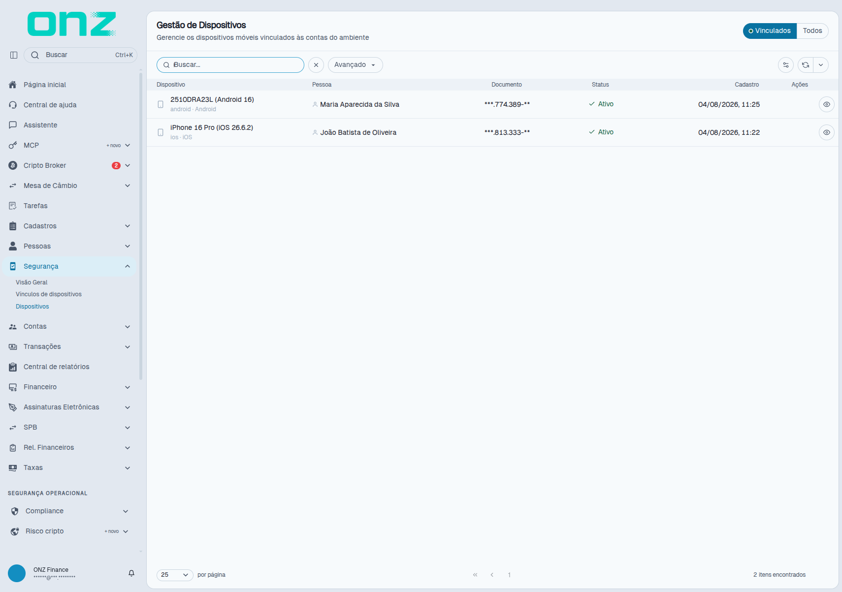Click the ONZ Finance user avatar

17,573
